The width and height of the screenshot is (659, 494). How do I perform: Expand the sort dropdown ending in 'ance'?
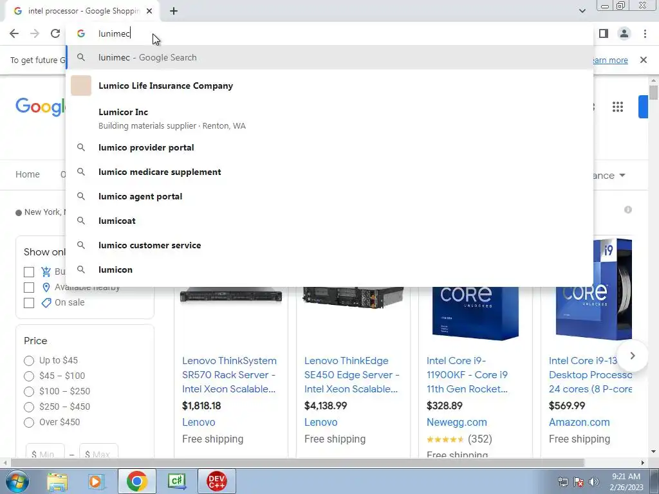(609, 175)
